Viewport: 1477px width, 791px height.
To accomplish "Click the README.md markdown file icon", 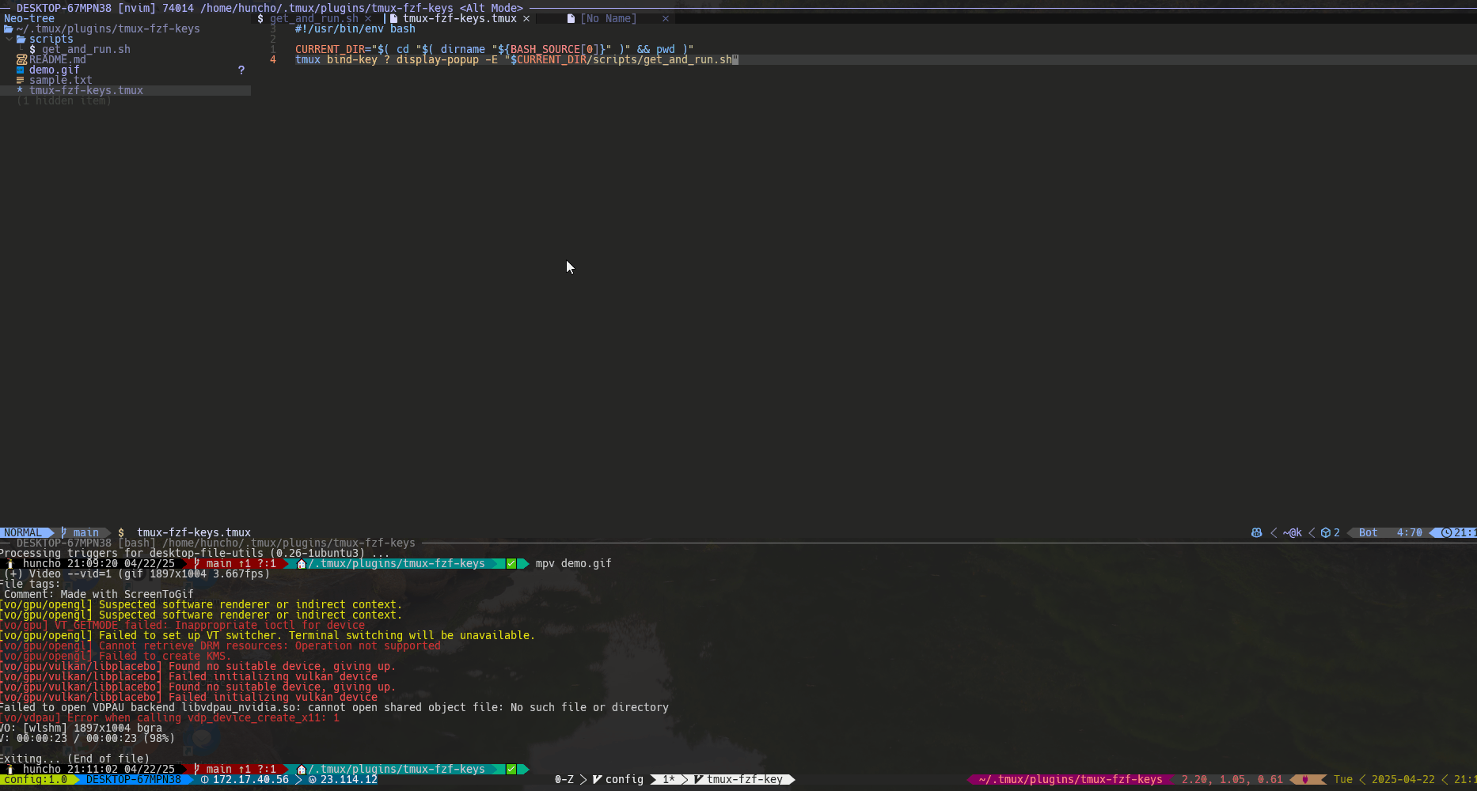I will pos(21,59).
